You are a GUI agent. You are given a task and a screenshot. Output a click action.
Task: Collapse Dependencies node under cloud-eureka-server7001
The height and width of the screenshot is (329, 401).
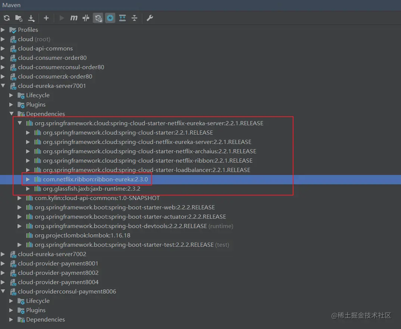(11, 114)
